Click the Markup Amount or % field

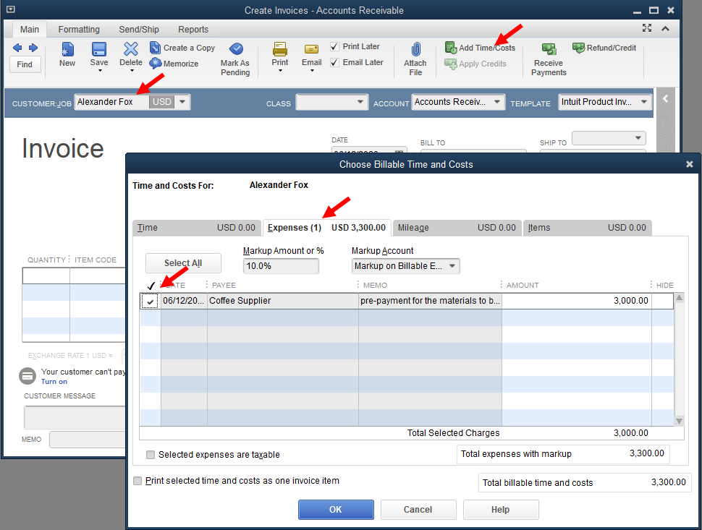(x=281, y=266)
